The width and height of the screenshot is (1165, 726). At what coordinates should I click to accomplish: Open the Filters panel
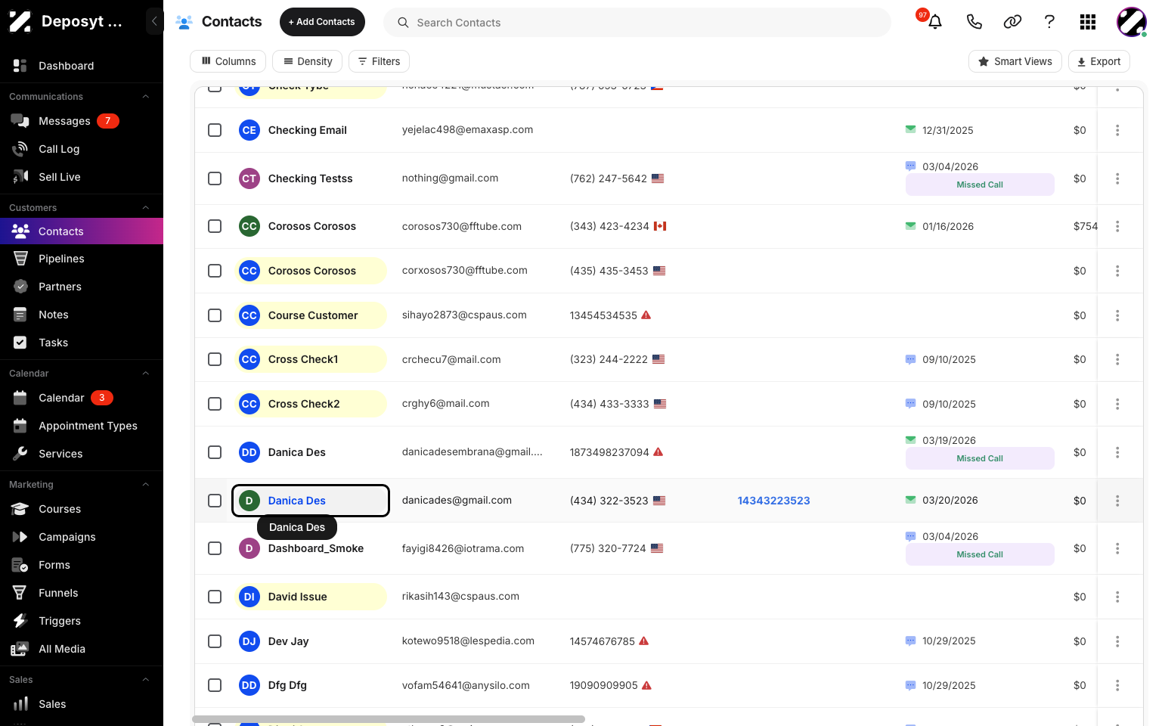(x=380, y=61)
